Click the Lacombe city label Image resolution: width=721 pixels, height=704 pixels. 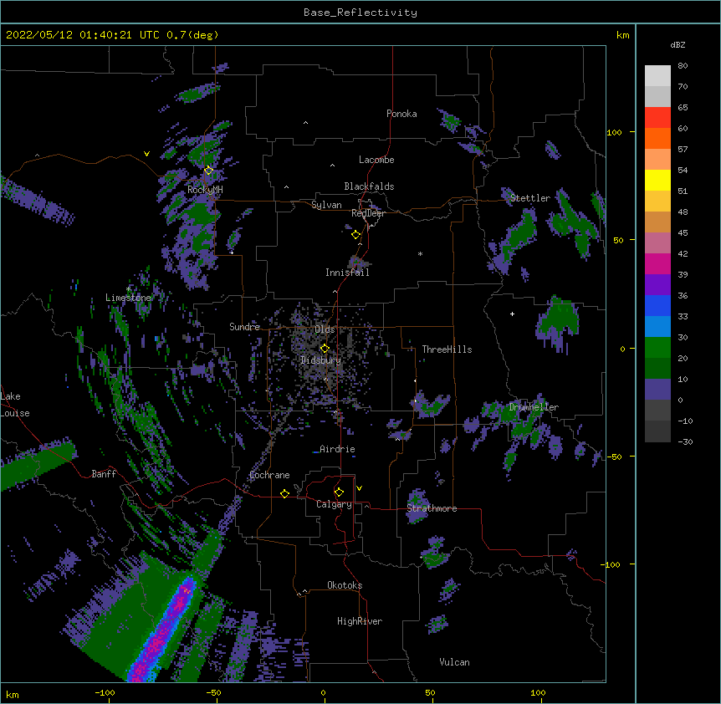pyautogui.click(x=376, y=160)
